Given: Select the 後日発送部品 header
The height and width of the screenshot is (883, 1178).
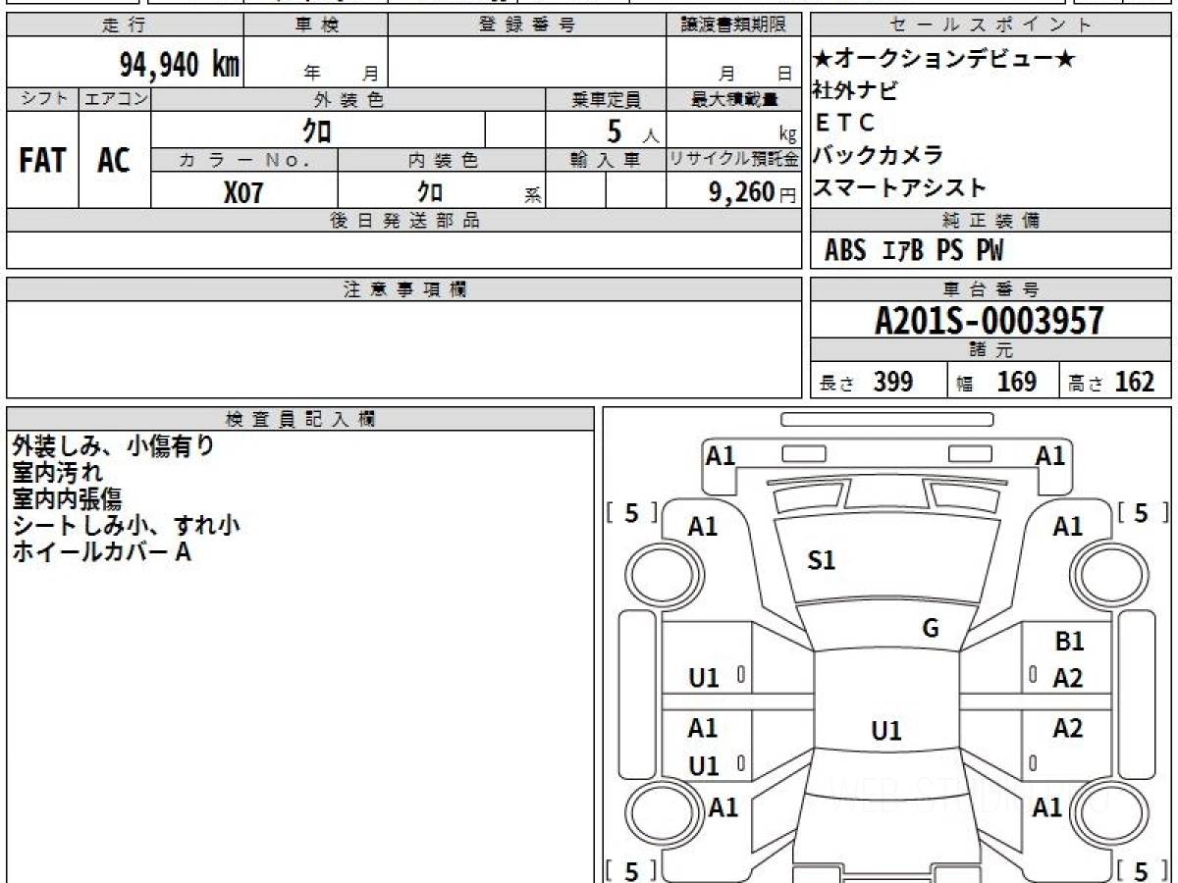Looking at the screenshot, I should [x=404, y=221].
